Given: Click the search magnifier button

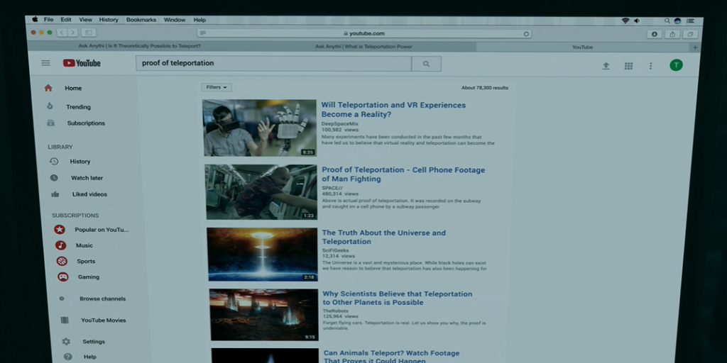Looking at the screenshot, I should click(426, 64).
